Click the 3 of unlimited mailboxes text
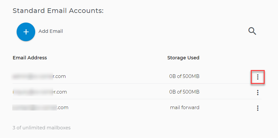Screen dimensions: 278x138 (x=42, y=128)
